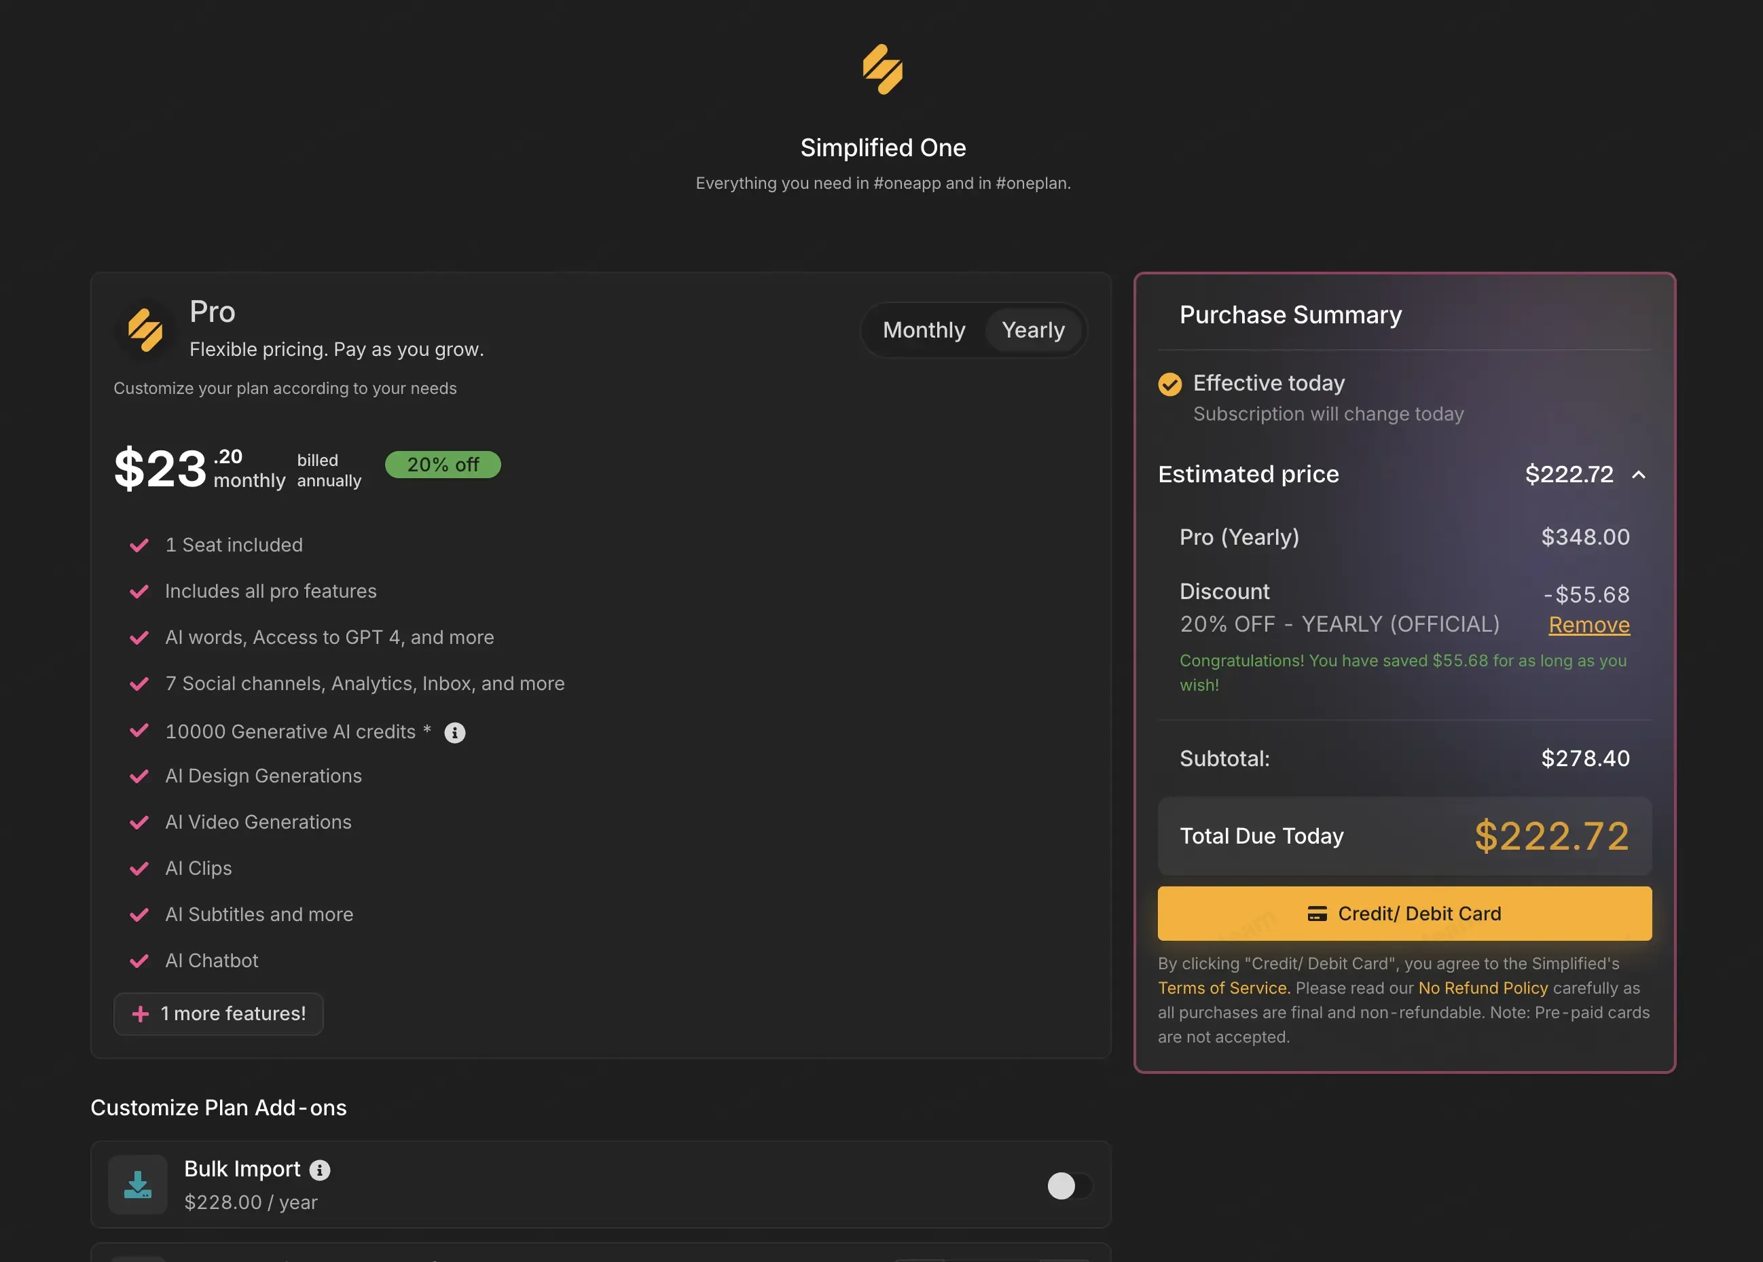Collapse the Estimated price chevron
This screenshot has width=1763, height=1262.
1639,475
